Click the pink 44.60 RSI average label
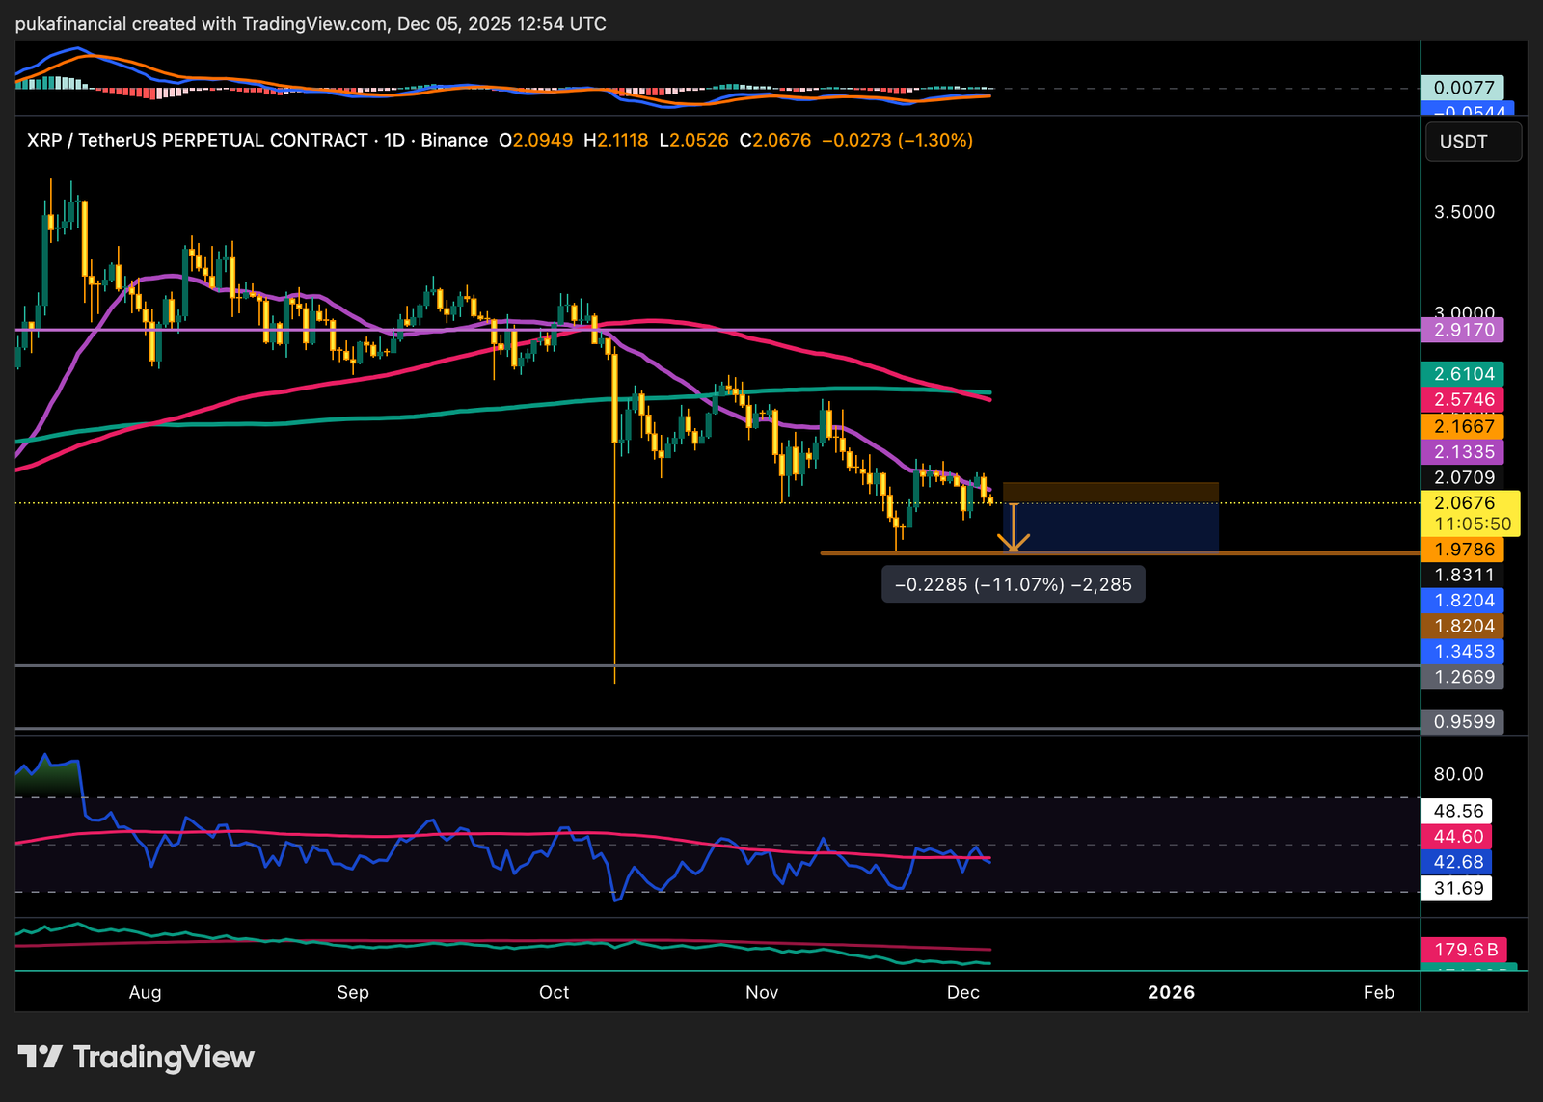 point(1457,837)
